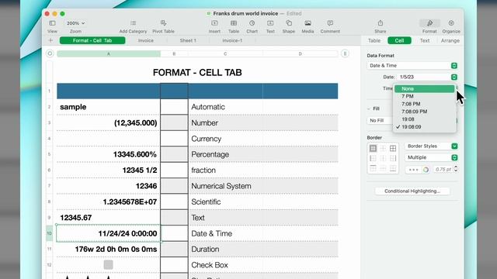497x279 pixels.
Task: Open the border color wheel
Action: [426, 170]
